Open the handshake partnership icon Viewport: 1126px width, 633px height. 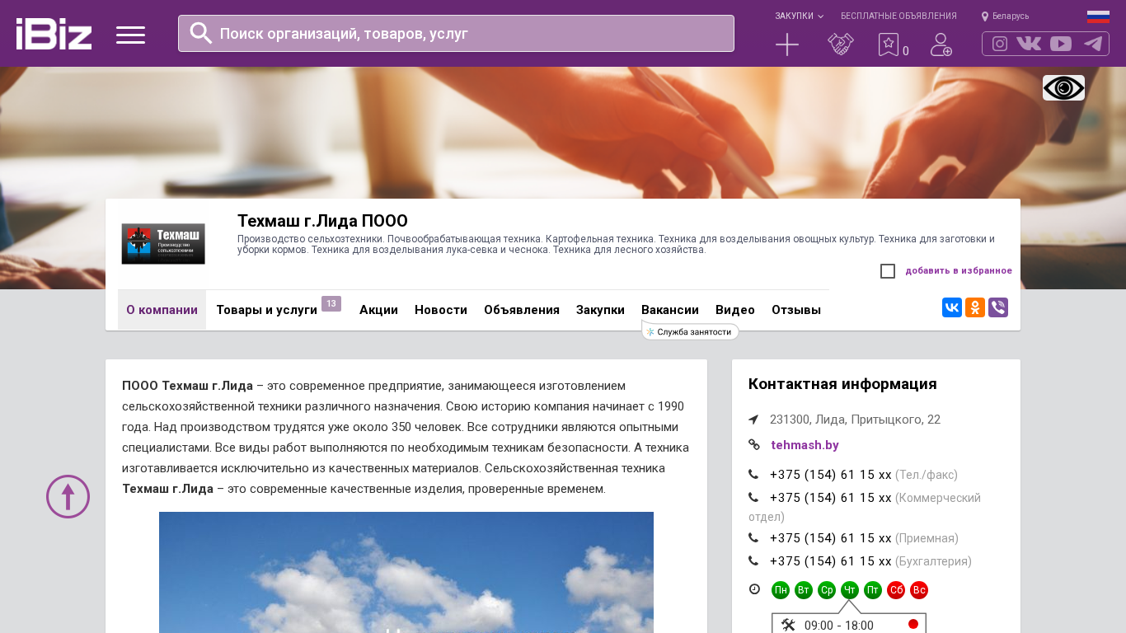(840, 45)
